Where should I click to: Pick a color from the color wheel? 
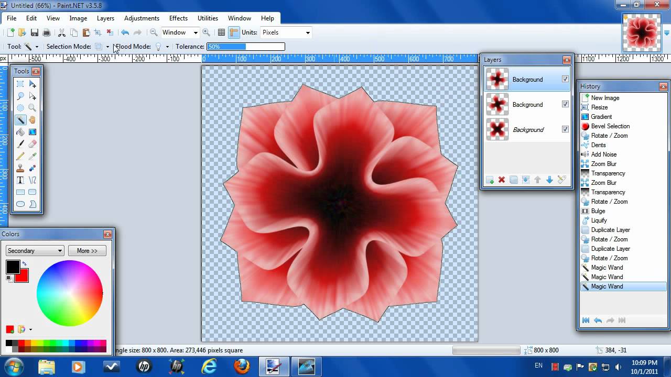coord(69,293)
